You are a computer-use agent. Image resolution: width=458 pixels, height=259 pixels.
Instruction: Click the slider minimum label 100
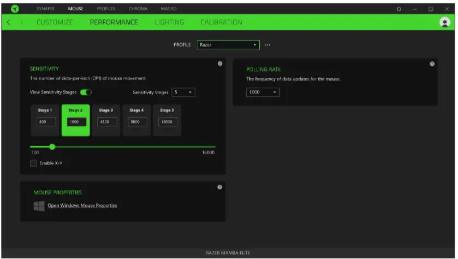click(35, 152)
